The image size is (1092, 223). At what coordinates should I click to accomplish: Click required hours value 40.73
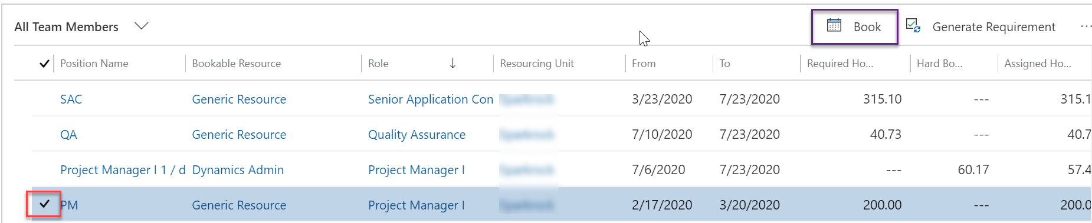[886, 134]
